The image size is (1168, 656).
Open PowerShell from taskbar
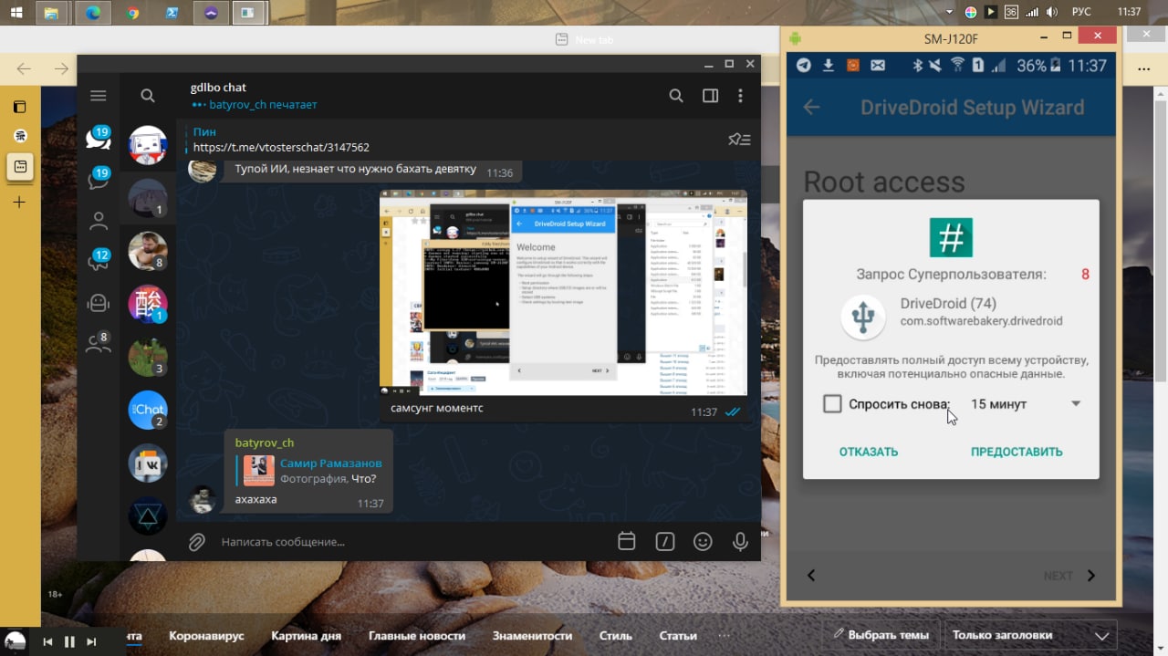[172, 12]
